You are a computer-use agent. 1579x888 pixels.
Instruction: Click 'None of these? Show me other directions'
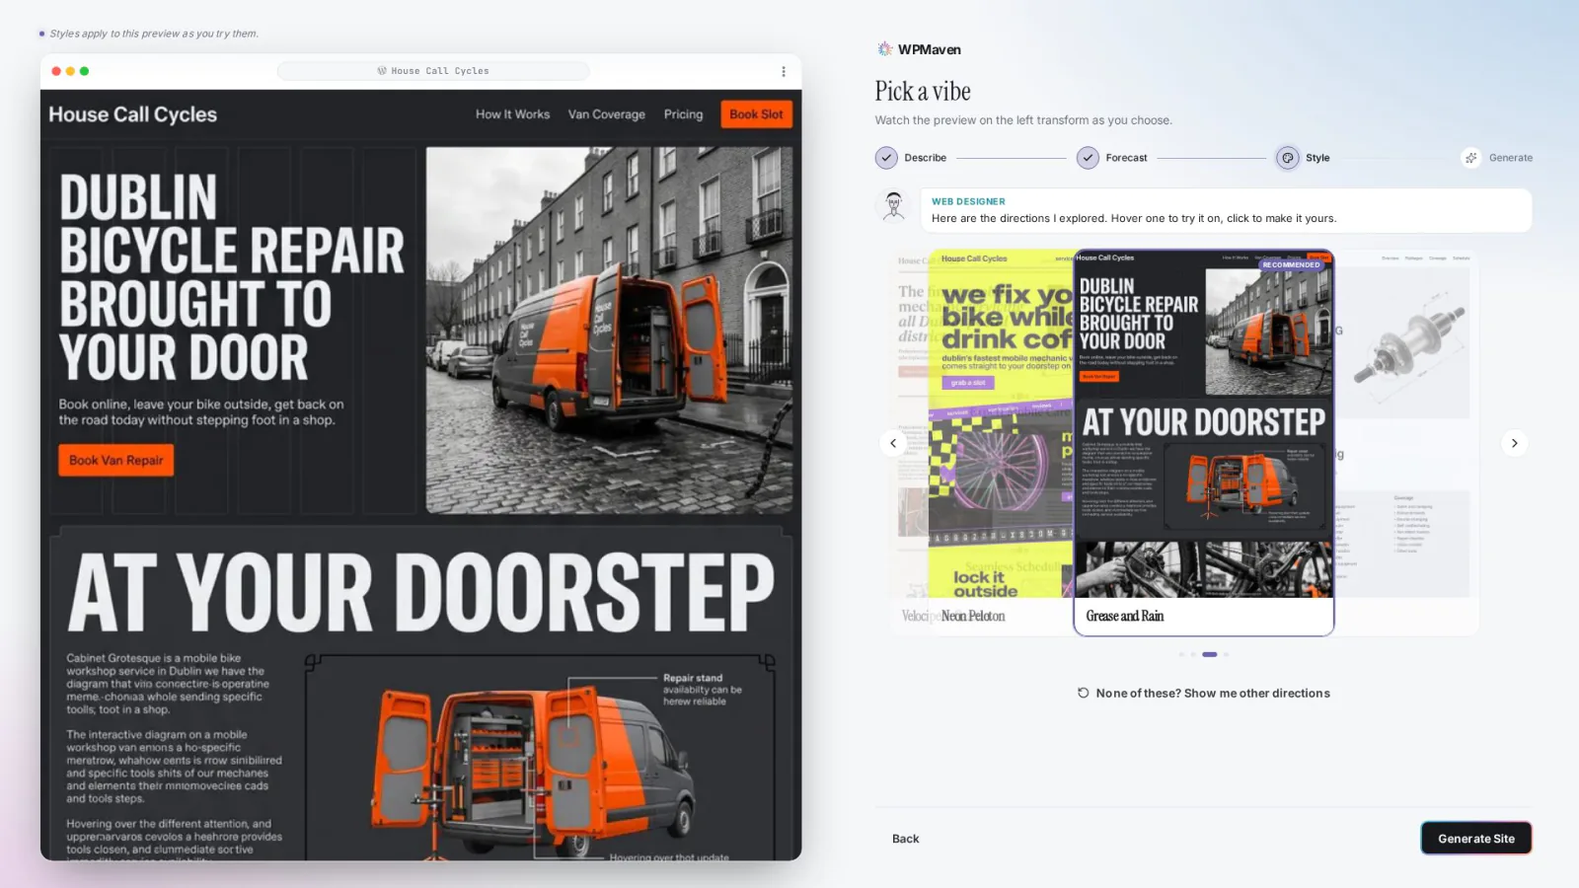(x=1203, y=693)
